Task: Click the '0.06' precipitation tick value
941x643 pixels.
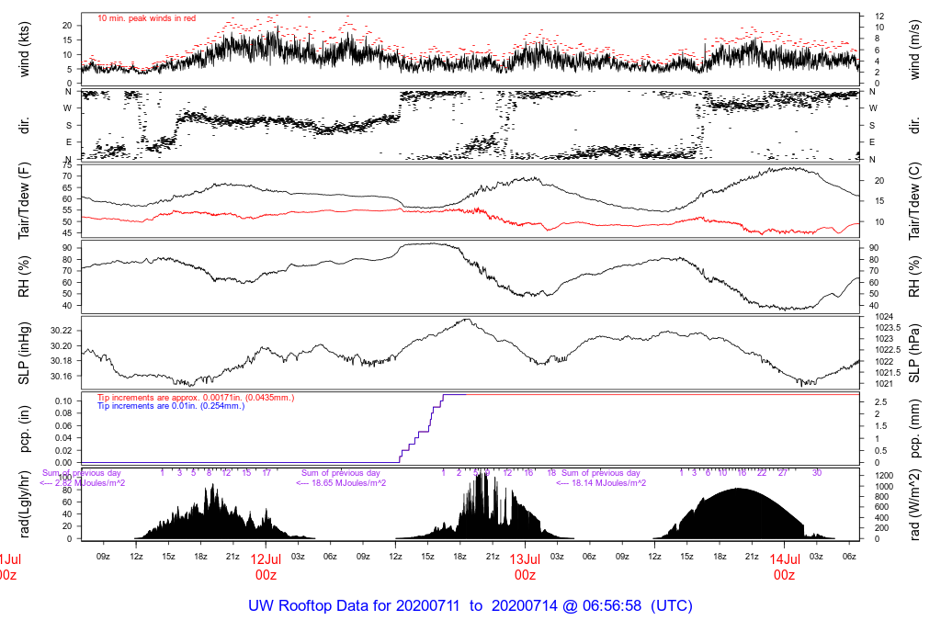Action: click(63, 425)
